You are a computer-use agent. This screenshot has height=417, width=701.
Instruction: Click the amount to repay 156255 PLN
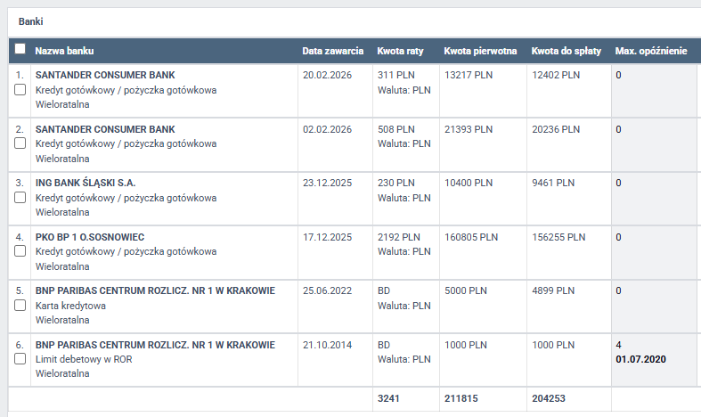tap(558, 237)
